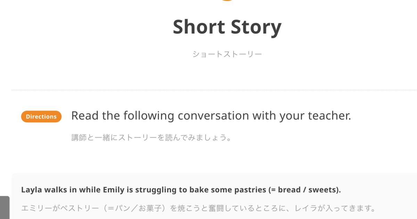Image resolution: width=417 pixels, height=219 pixels.
Task: Click the orange icon above Short Story
Action: click(227, 0)
